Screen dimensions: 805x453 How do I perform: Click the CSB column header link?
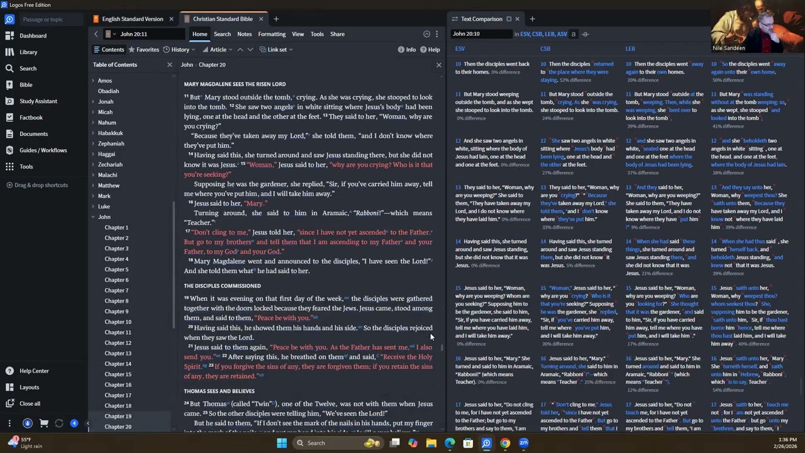pyautogui.click(x=545, y=49)
